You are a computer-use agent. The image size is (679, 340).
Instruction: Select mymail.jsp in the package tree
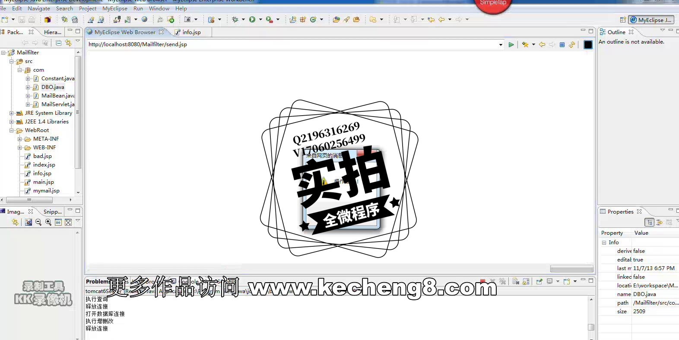46,191
